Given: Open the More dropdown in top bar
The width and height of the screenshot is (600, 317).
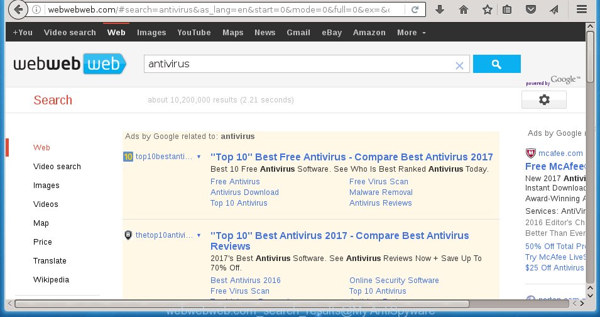Looking at the screenshot, I should 412,33.
